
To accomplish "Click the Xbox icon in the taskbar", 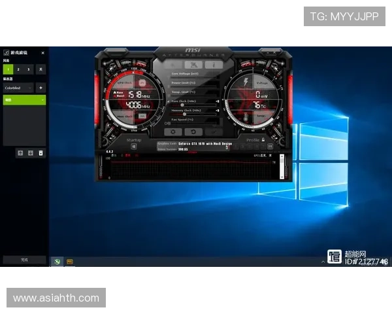I will pyautogui.click(x=57, y=262).
